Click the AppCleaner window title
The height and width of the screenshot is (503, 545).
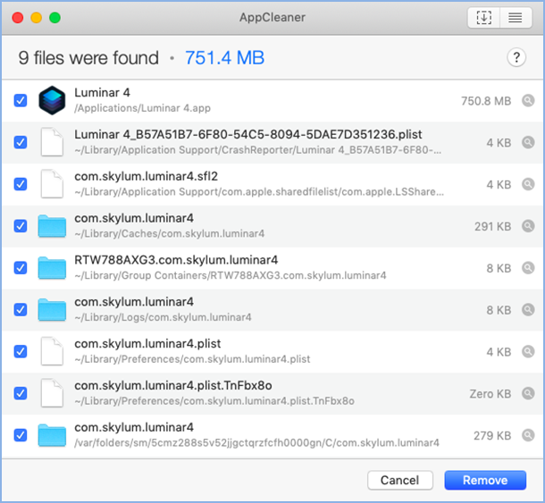point(272,17)
